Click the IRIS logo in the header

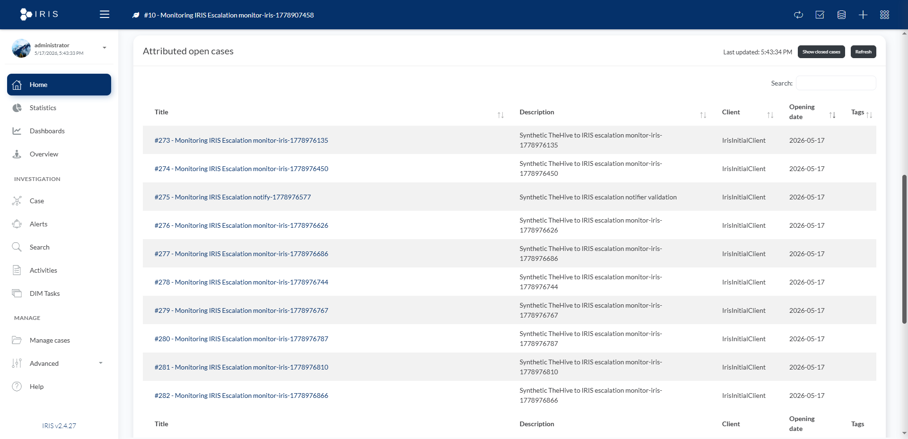tap(39, 14)
